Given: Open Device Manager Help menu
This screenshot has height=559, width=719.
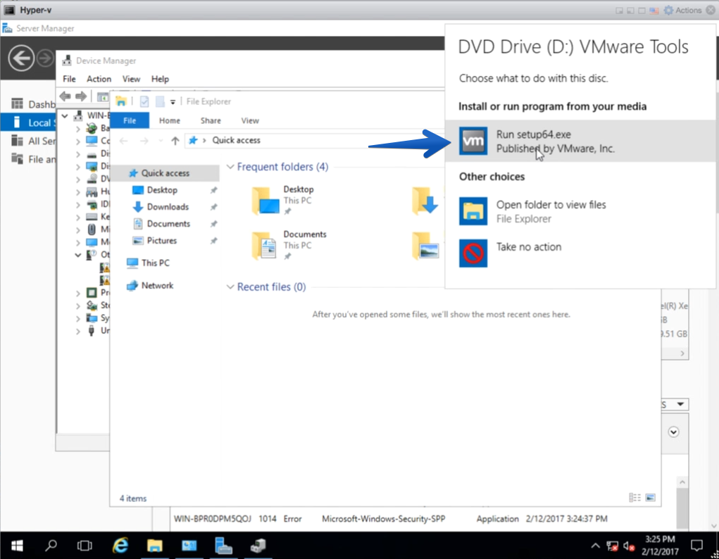Looking at the screenshot, I should (160, 79).
